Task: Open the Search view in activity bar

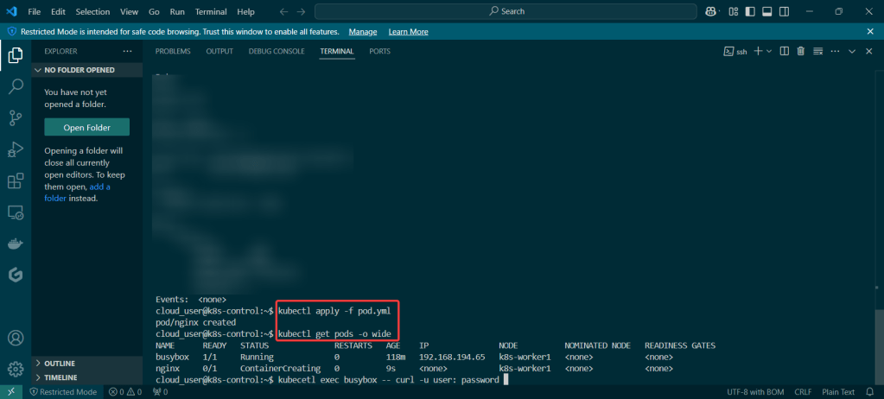Action: coord(16,86)
